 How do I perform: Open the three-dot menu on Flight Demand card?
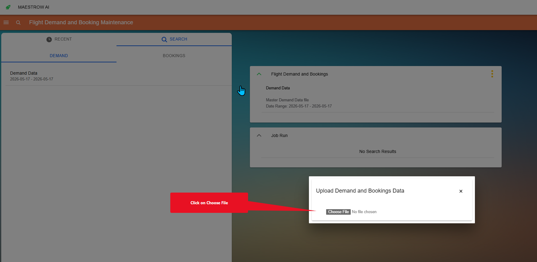[492, 74]
